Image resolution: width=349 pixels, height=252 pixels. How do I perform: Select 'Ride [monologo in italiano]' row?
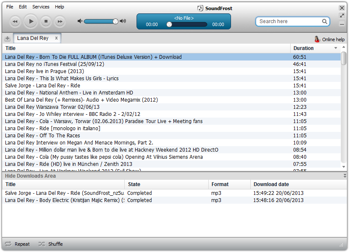tap(171, 128)
